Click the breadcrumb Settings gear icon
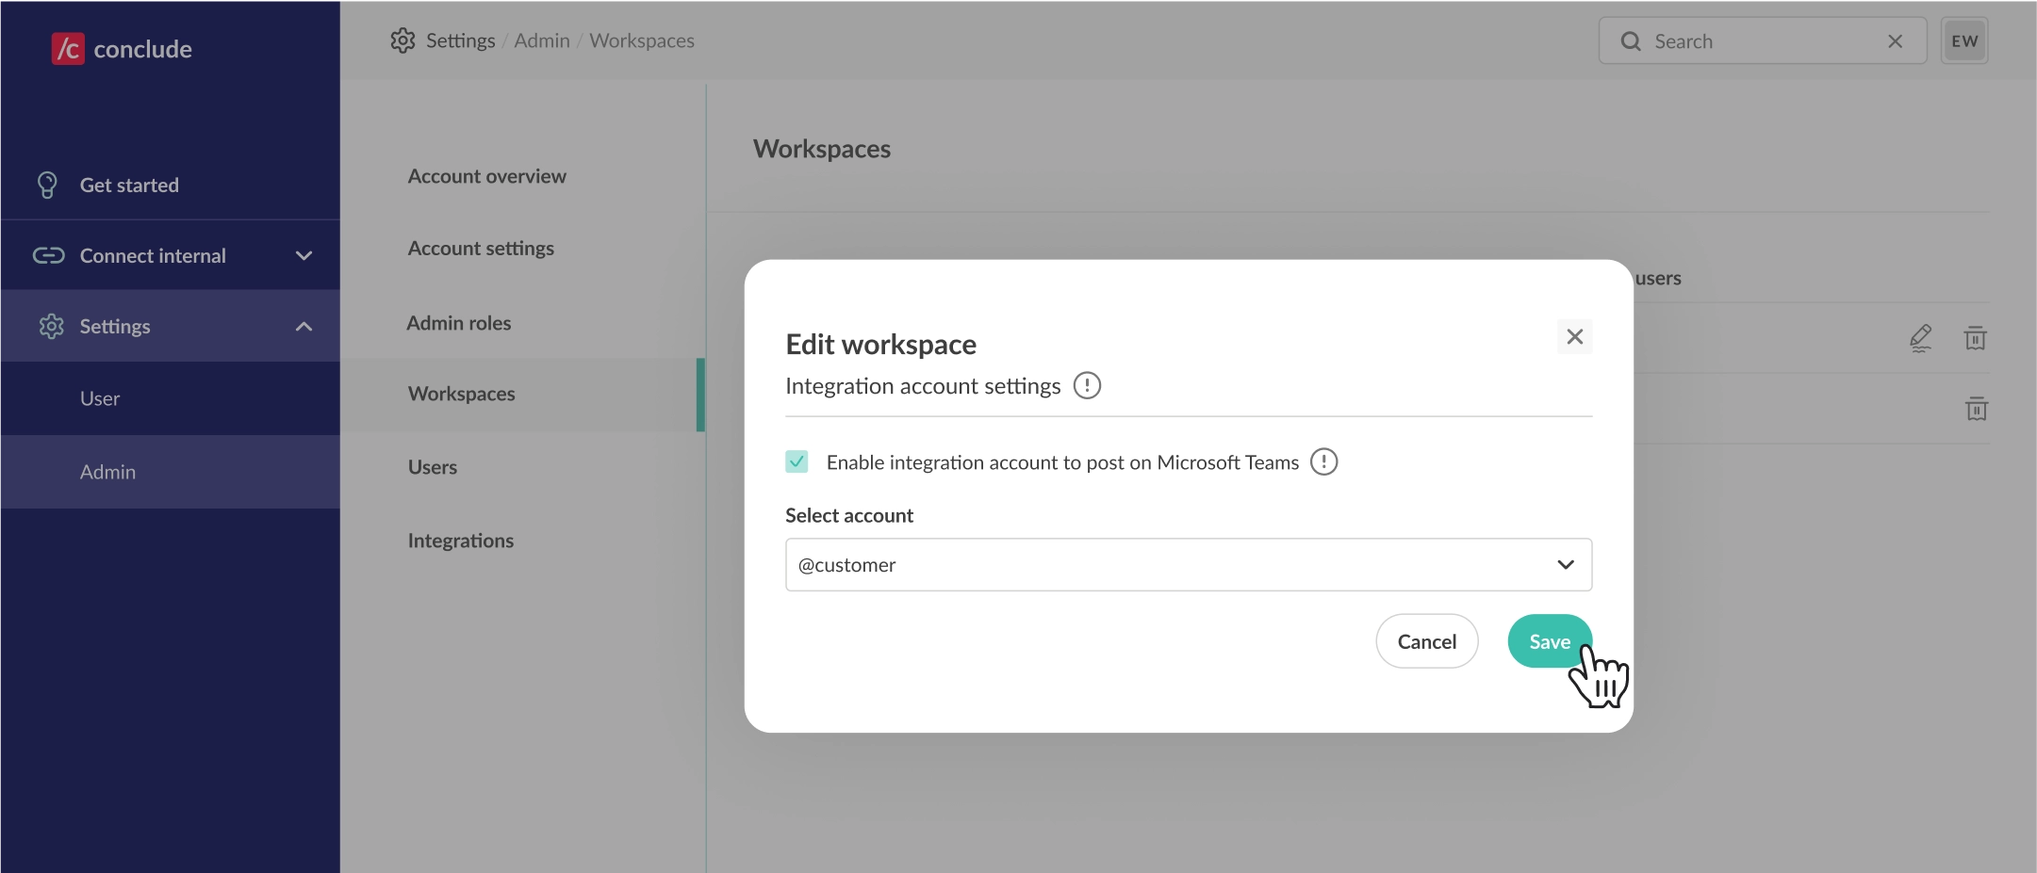Image resolution: width=2037 pixels, height=873 pixels. click(x=402, y=40)
